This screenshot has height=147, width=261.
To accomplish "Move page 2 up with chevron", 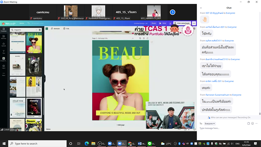I will coord(133,38).
